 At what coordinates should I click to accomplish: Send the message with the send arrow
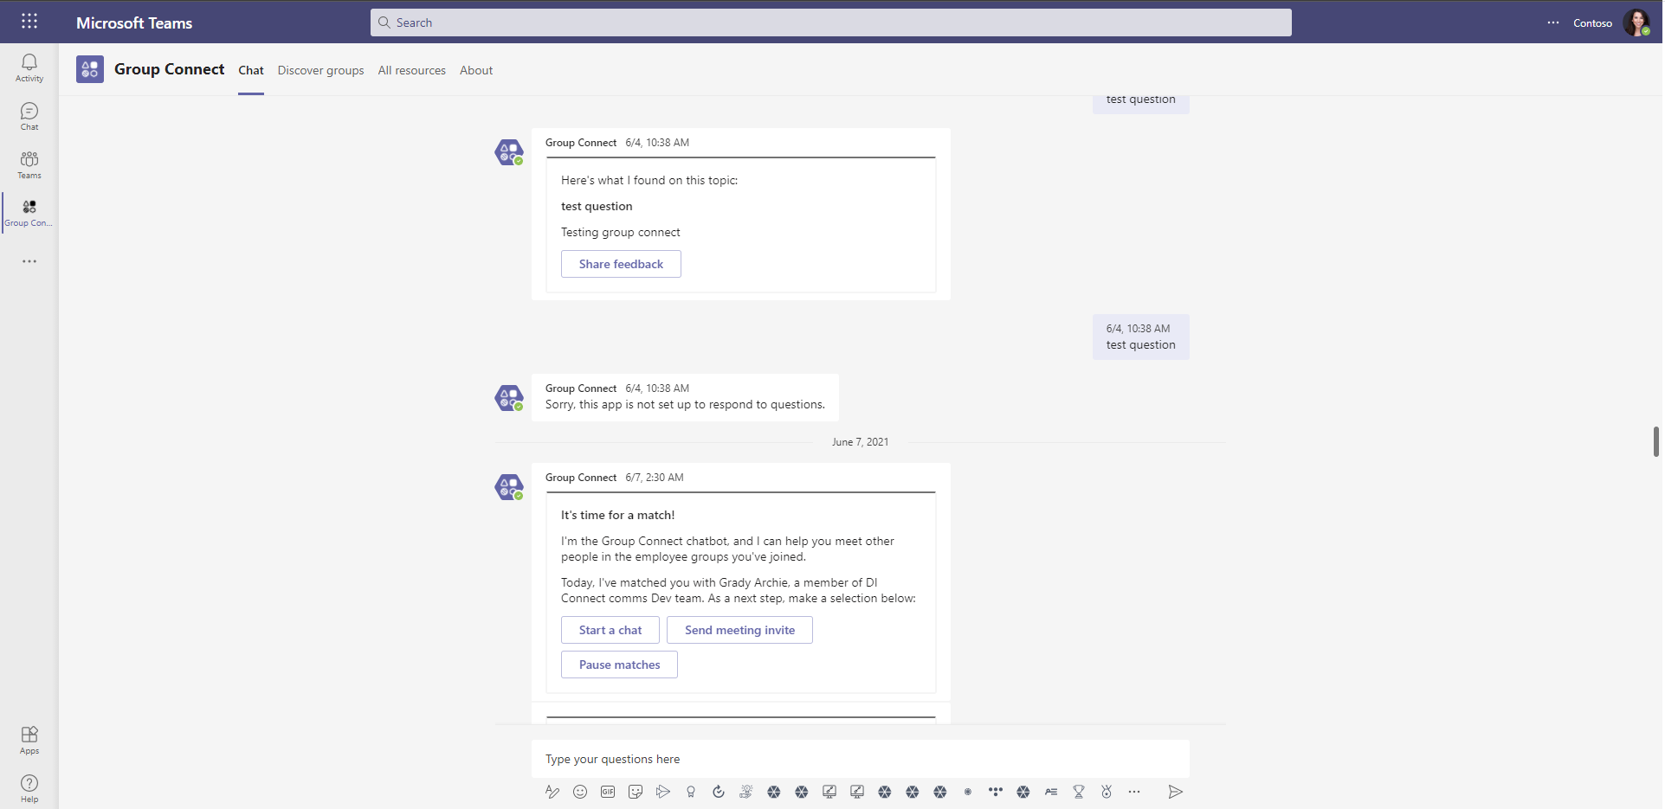1175,792
